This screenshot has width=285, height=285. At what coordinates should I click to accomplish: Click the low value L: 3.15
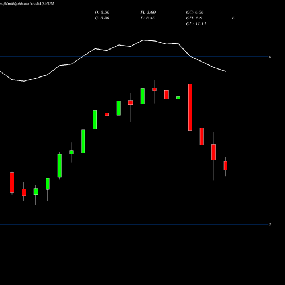148,18
